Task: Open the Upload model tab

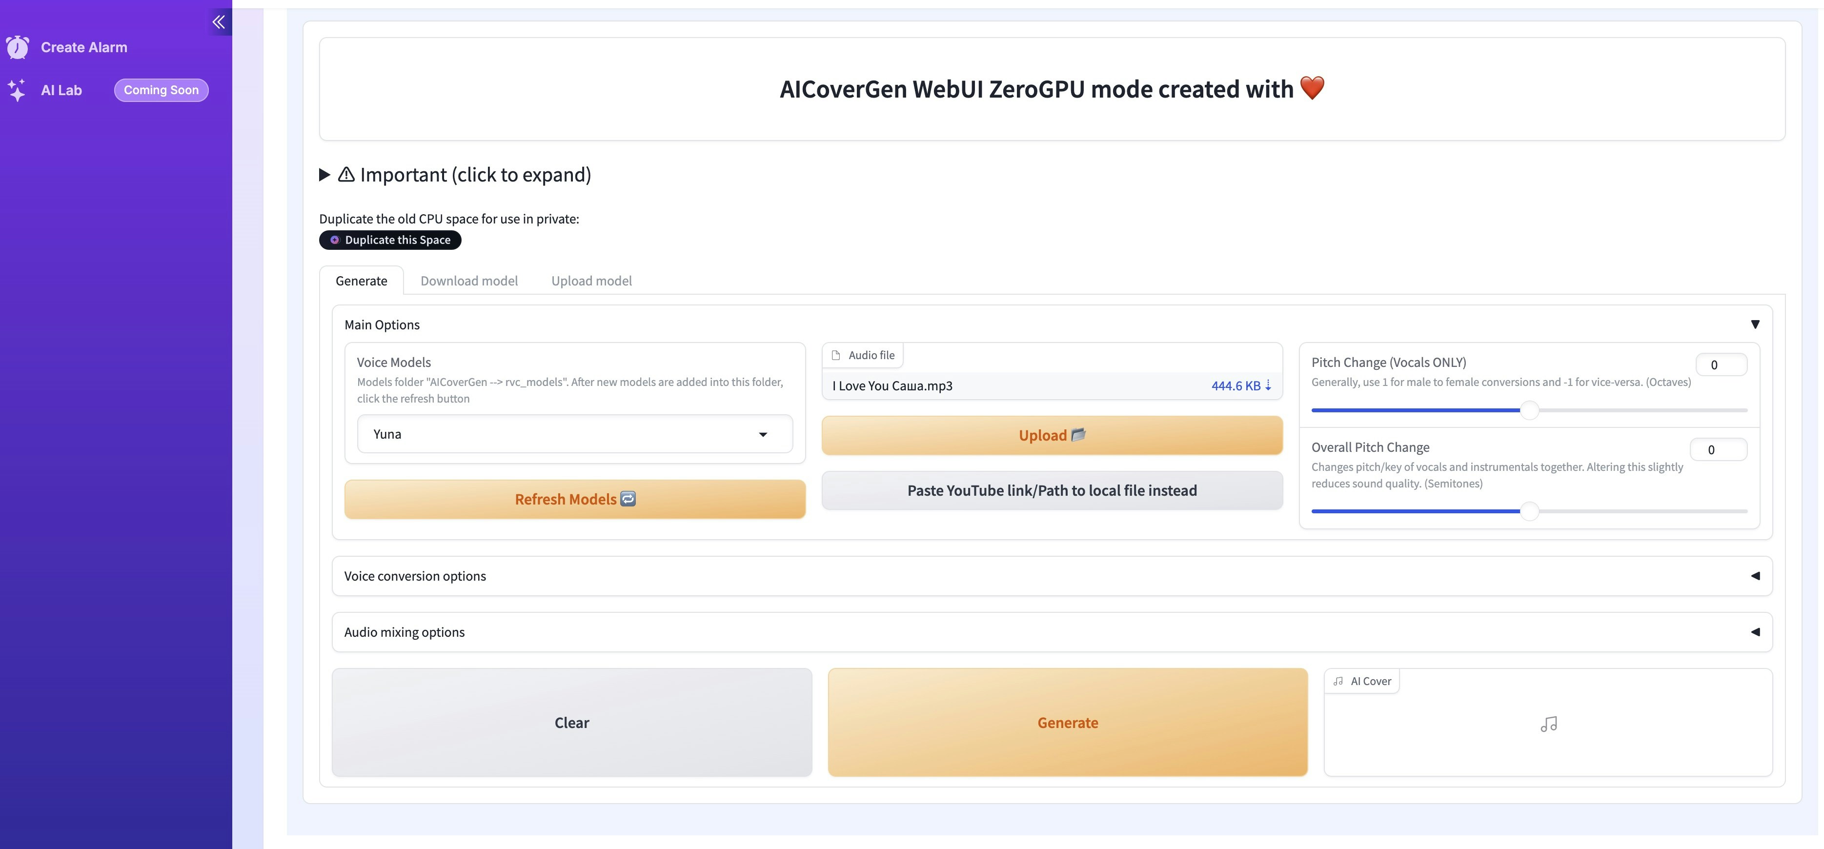Action: [591, 281]
